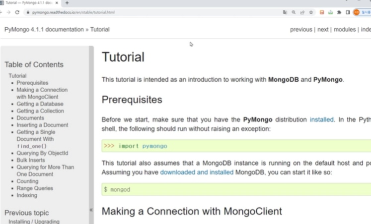This screenshot has width=371, height=224.
Task: Go to the next topic link
Action: [x=323, y=30]
